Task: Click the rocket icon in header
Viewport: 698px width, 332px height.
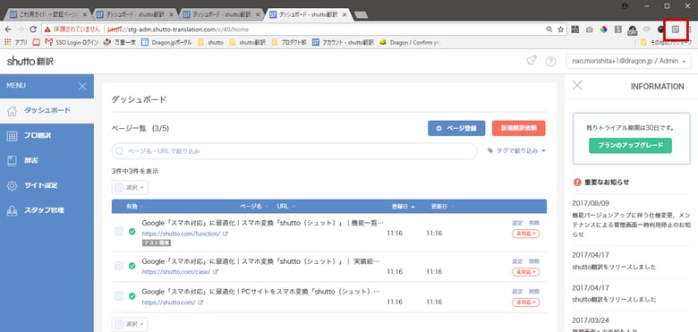Action: click(531, 61)
